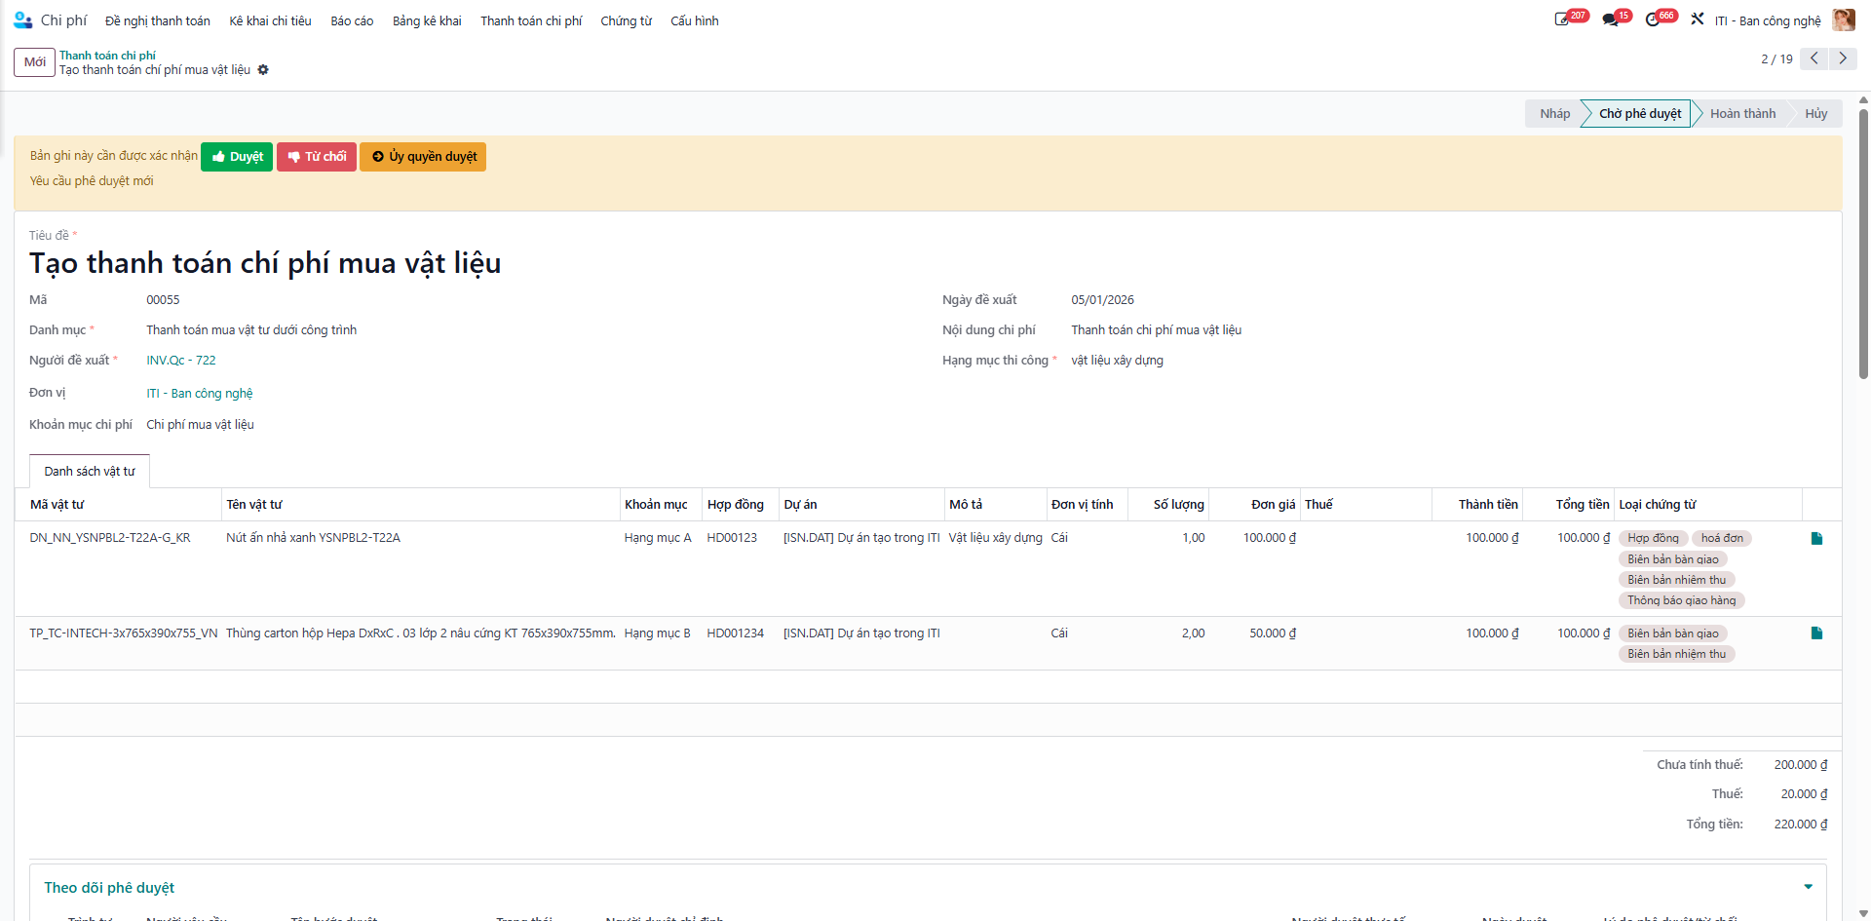
Task: Select the Danh sách vật tư tab
Action: 90,471
